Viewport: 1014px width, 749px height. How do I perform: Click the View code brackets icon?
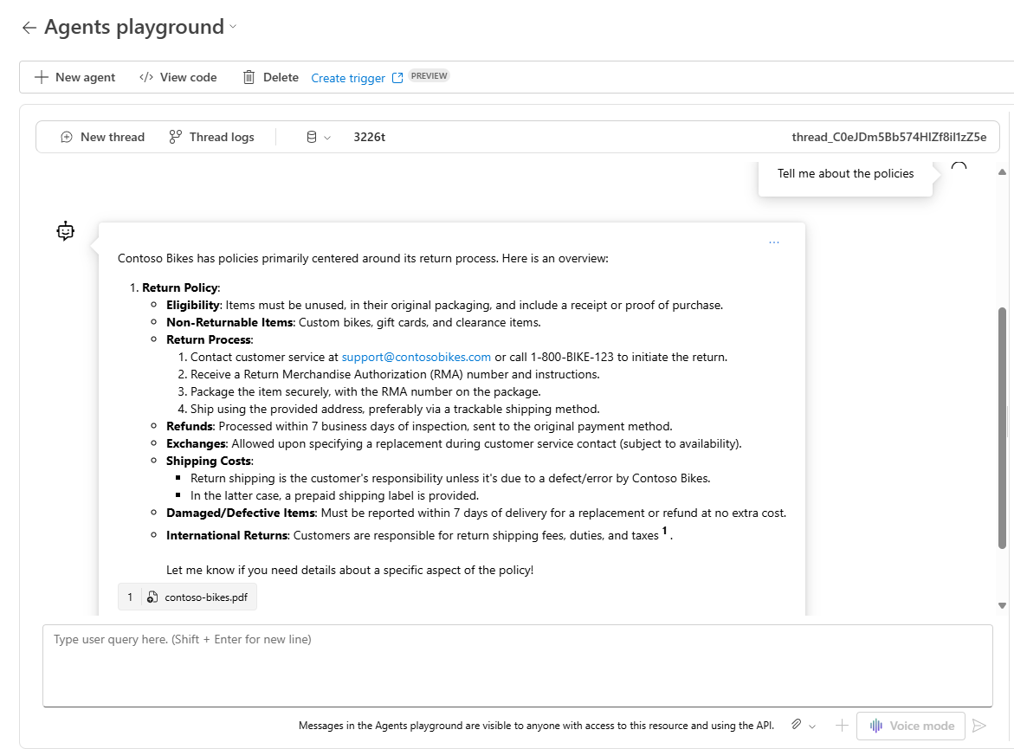(146, 77)
